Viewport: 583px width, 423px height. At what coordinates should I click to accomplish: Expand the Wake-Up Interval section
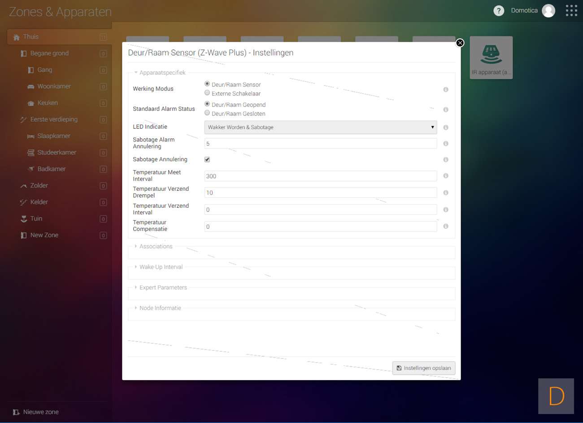(161, 267)
